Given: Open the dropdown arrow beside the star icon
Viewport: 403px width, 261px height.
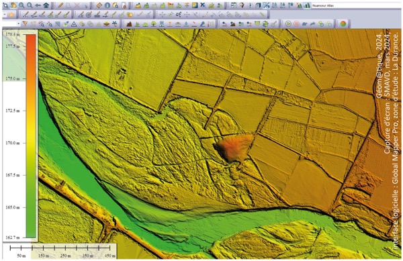Looking at the screenshot, I should 5,15.
